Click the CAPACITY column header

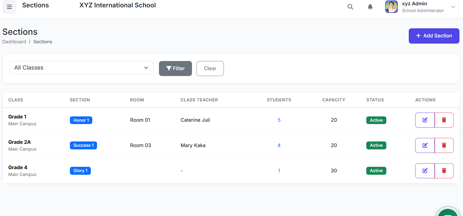point(334,100)
